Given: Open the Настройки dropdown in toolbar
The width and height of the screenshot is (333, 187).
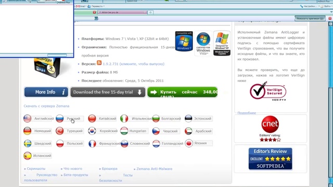Looking at the screenshot, I should (x=310, y=6).
